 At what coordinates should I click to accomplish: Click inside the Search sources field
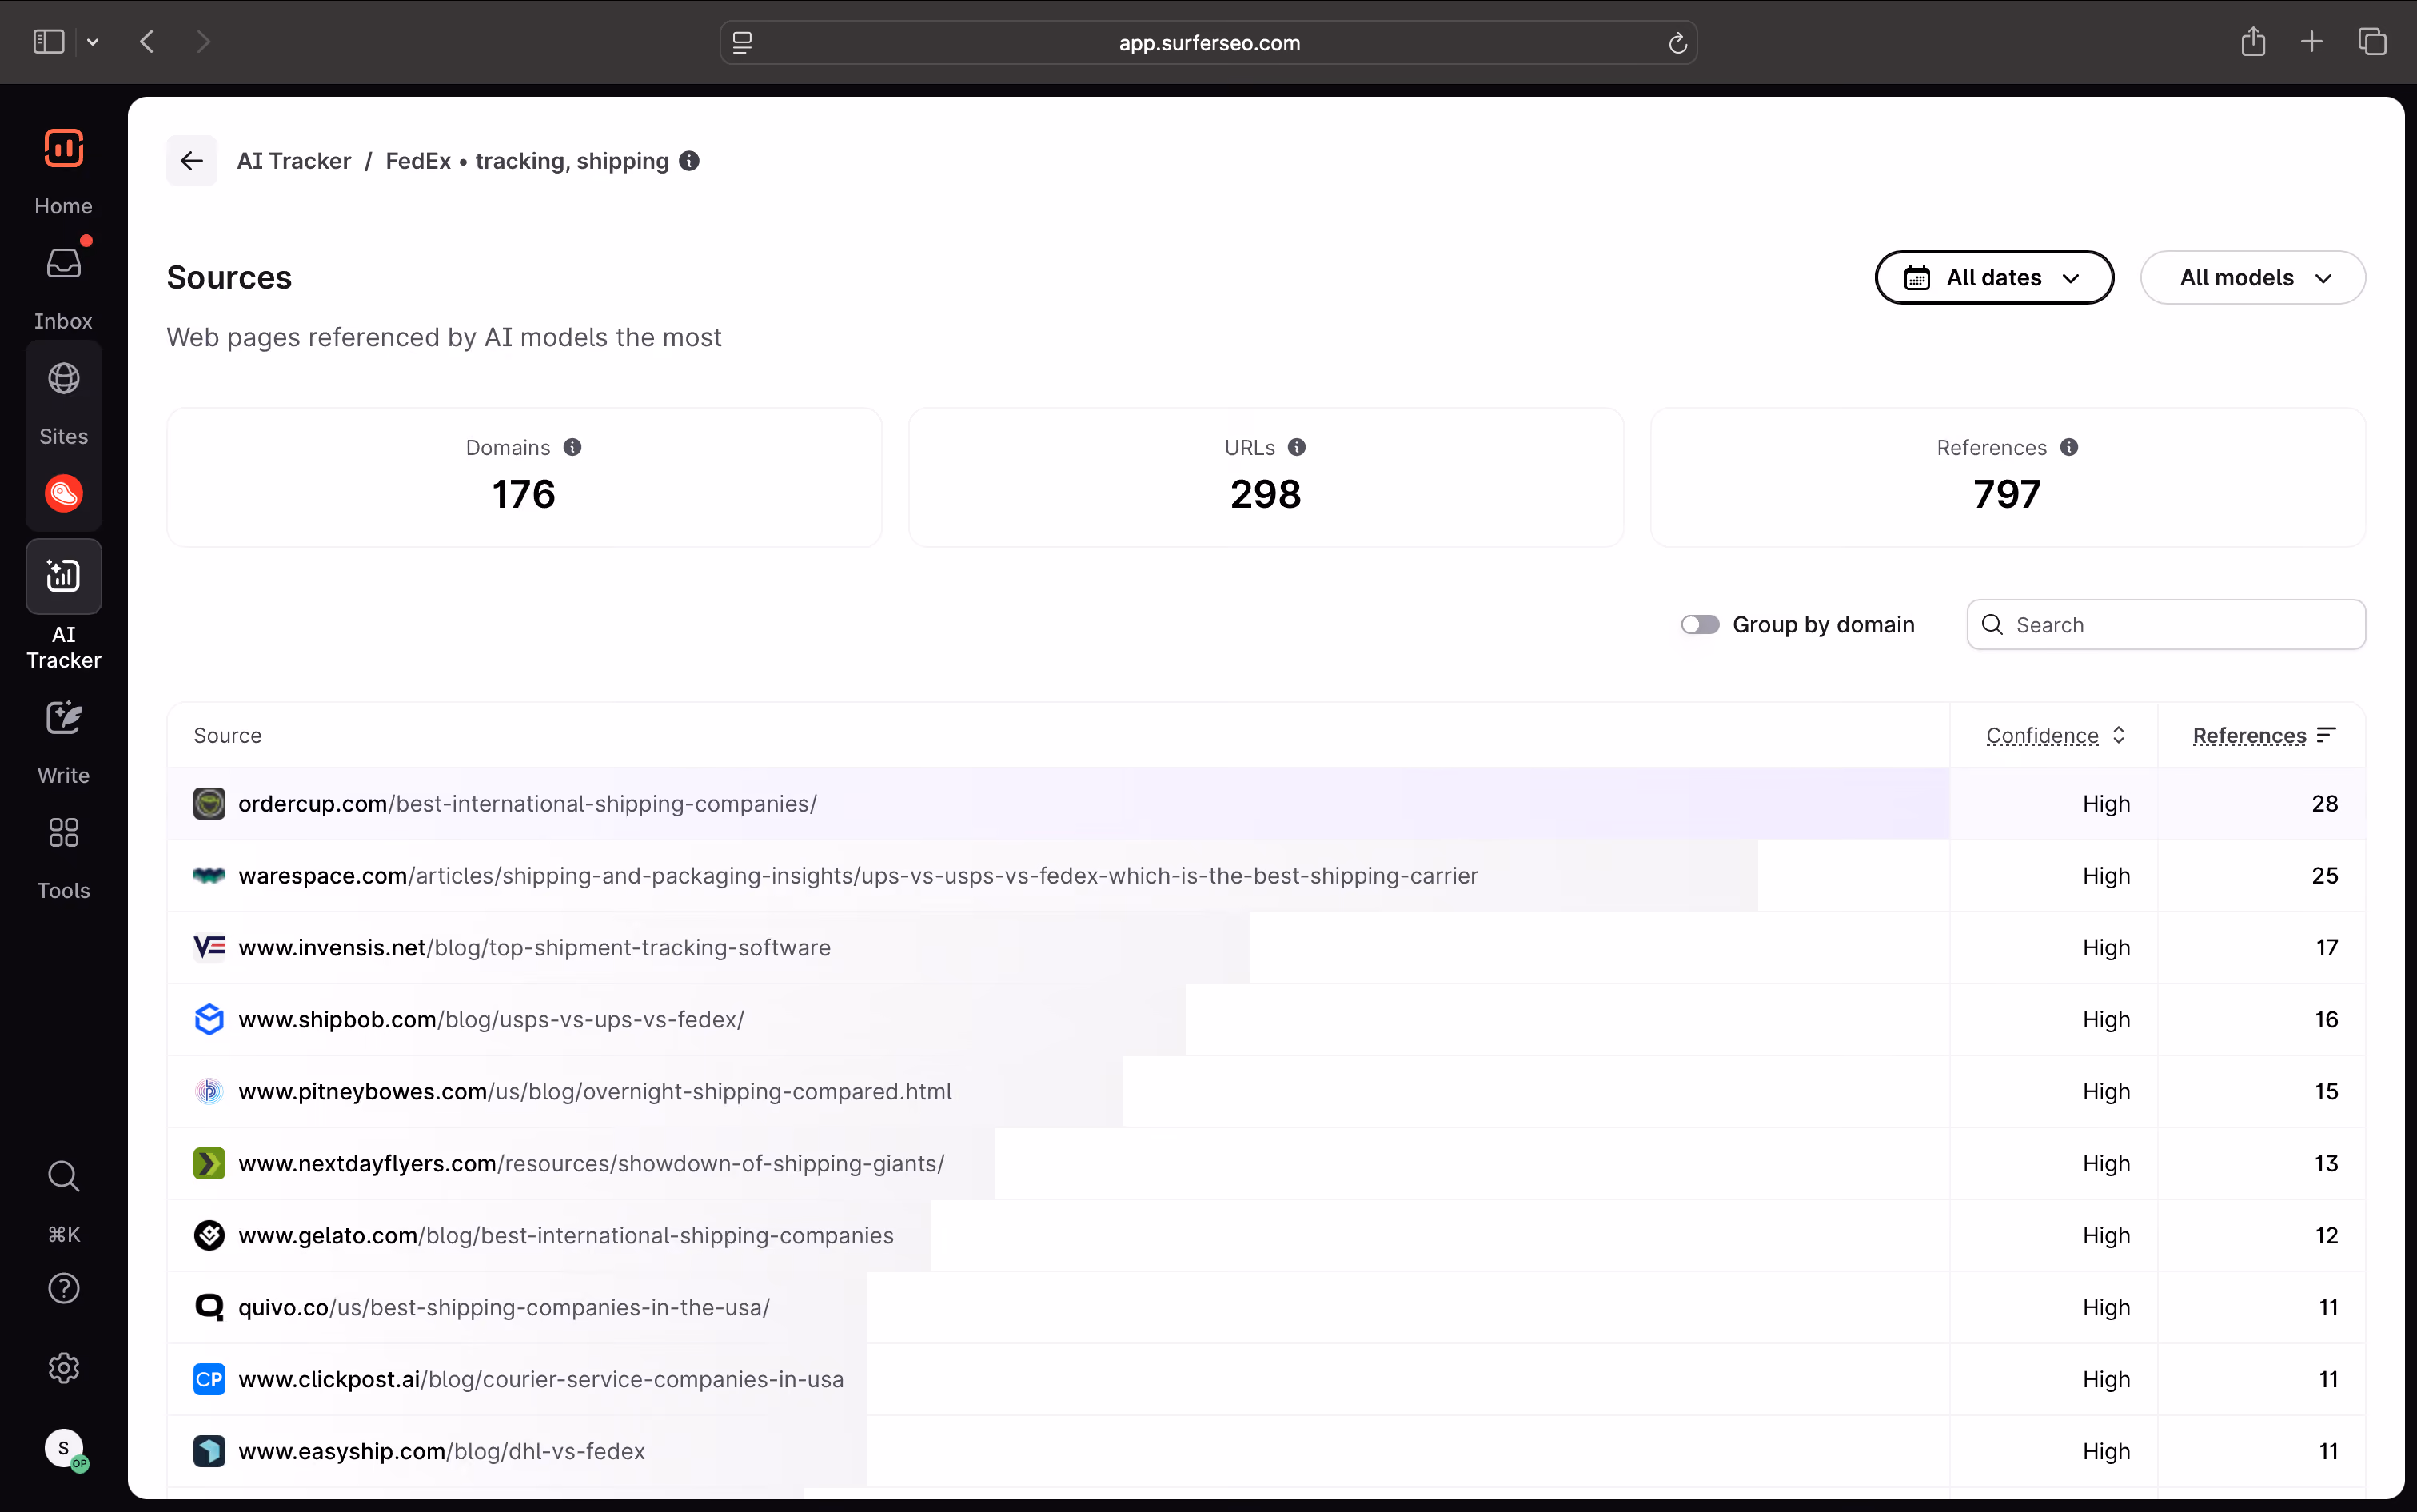pos(2166,625)
